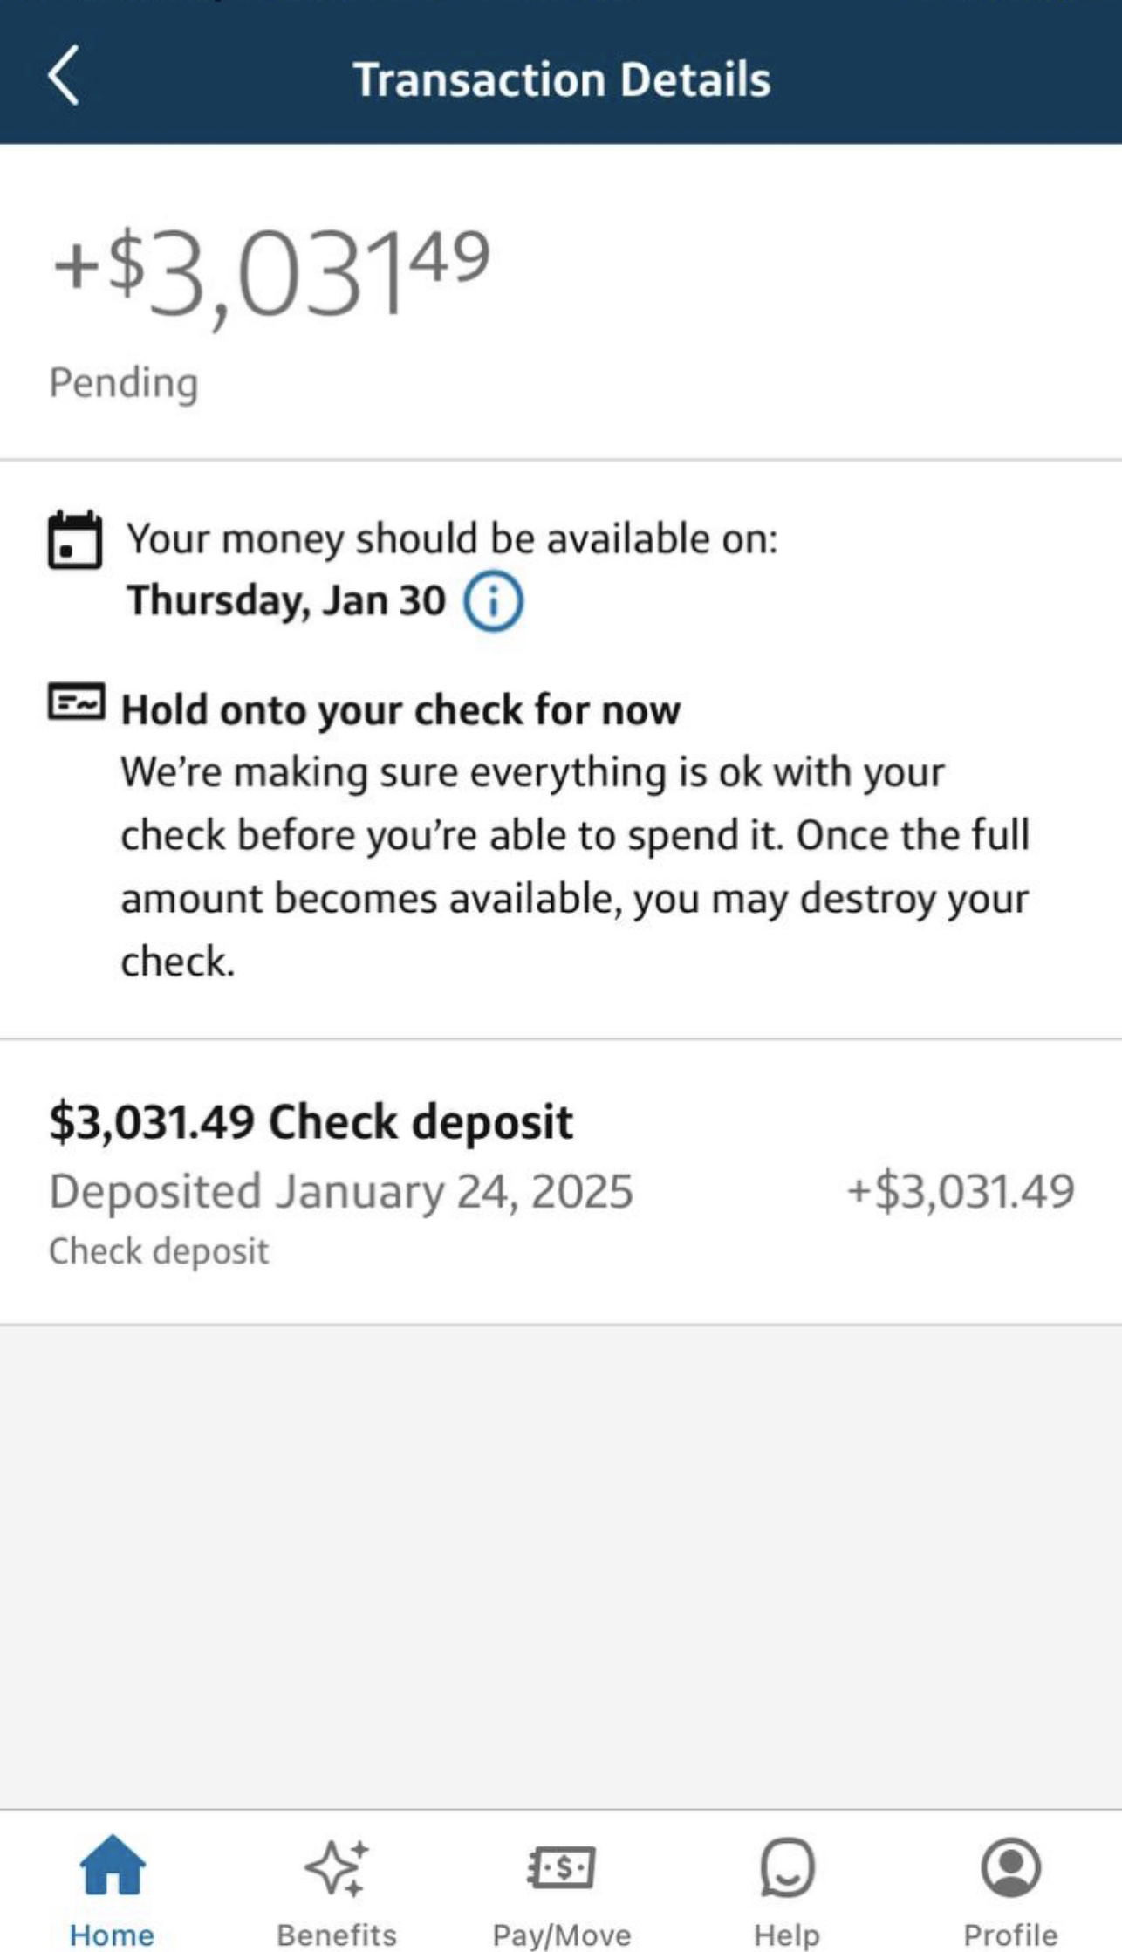Select the Profile tab label
This screenshot has height=1952, width=1122.
click(x=1010, y=1934)
